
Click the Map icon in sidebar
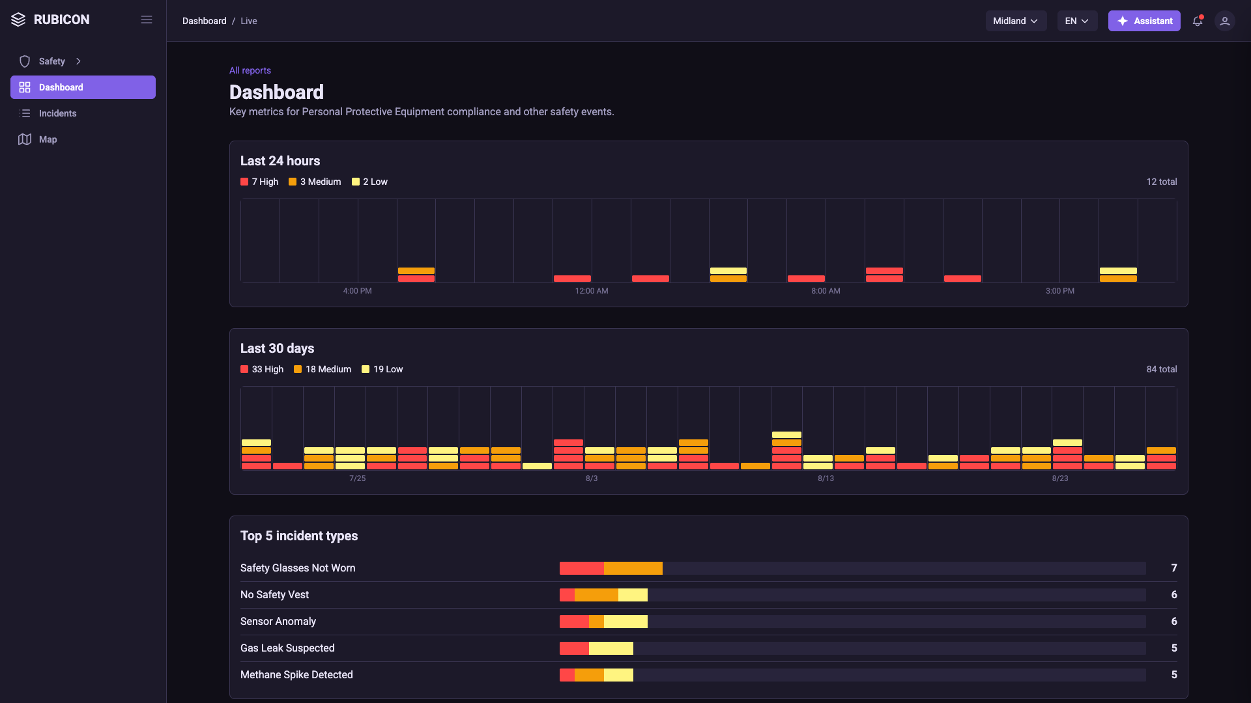click(x=25, y=139)
